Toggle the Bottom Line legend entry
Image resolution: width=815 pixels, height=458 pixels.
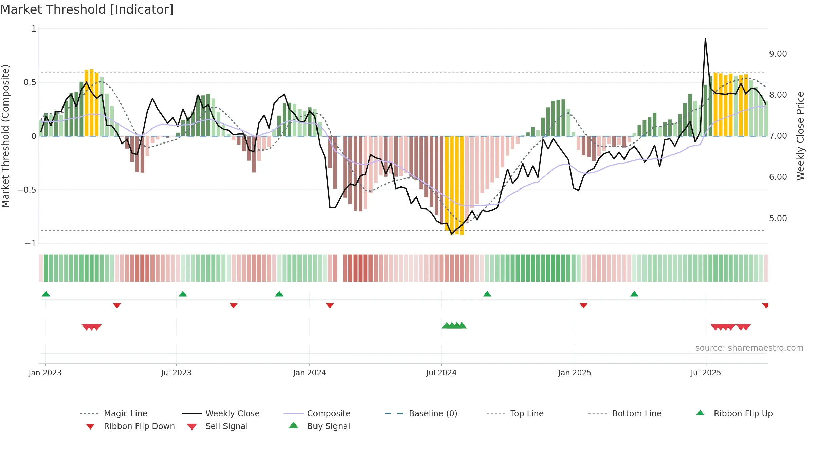tap(625, 413)
